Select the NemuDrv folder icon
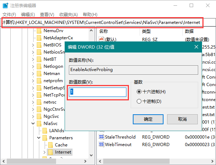 coord(39,31)
